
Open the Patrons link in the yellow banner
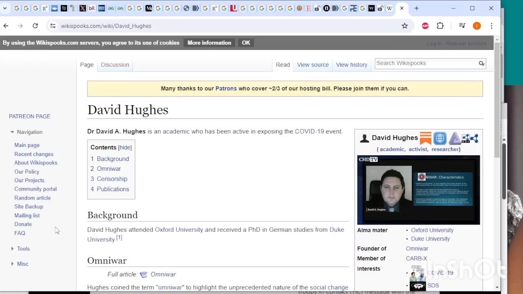[x=226, y=89]
